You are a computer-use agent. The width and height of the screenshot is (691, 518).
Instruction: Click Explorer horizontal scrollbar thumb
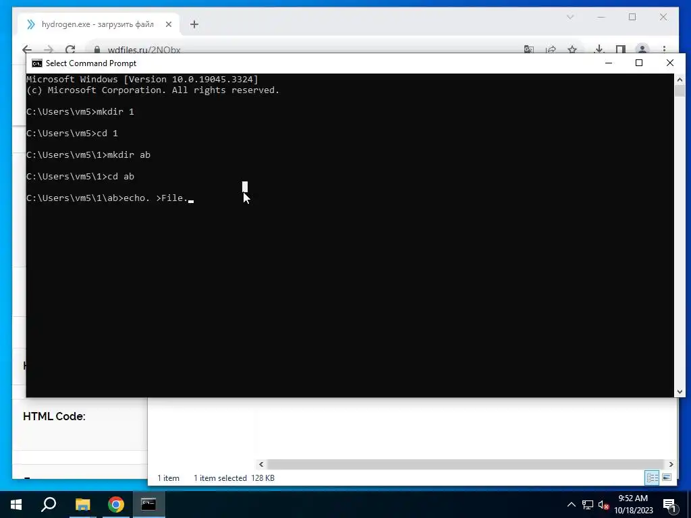point(466,464)
